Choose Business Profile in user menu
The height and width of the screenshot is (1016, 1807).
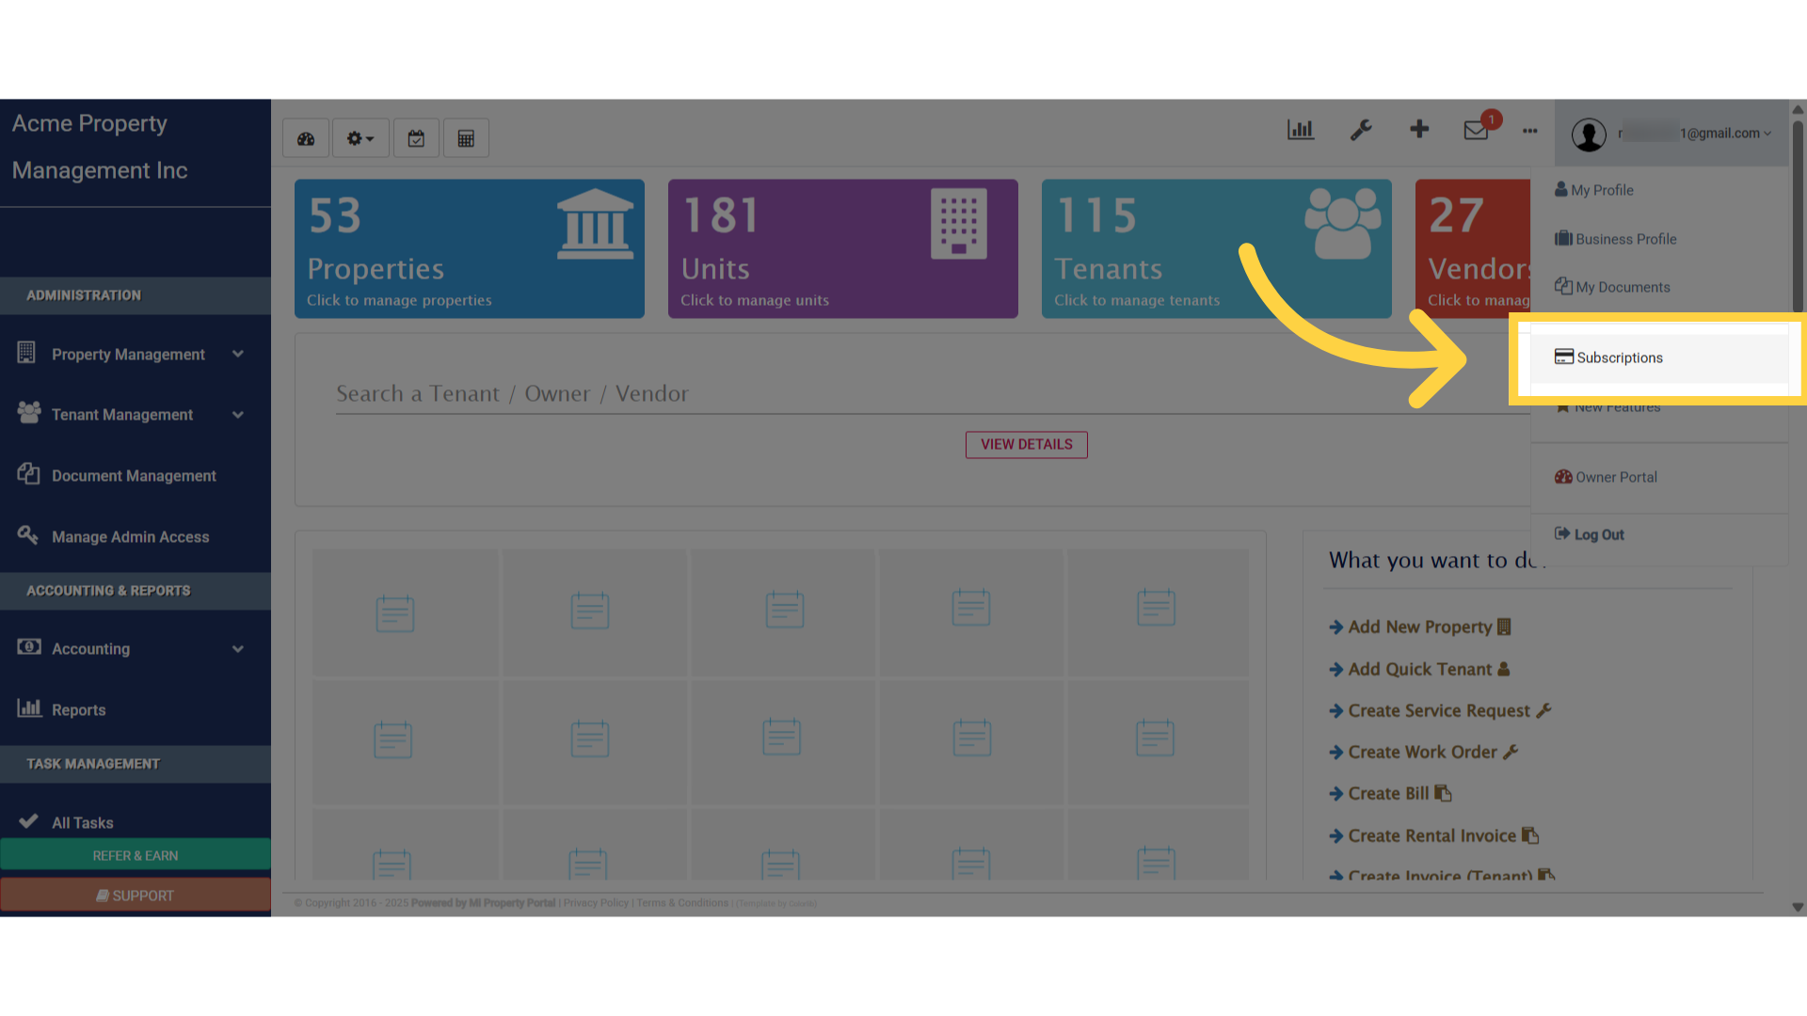pyautogui.click(x=1625, y=239)
